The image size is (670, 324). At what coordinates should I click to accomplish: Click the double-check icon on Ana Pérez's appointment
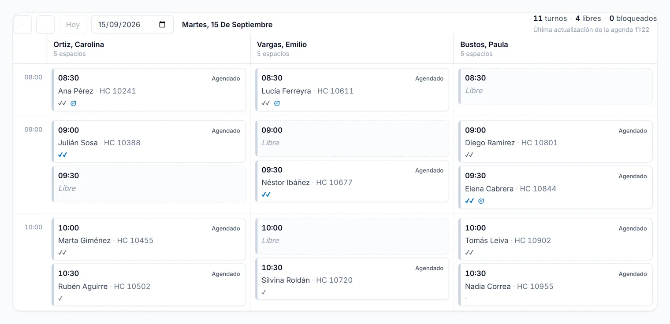point(62,103)
